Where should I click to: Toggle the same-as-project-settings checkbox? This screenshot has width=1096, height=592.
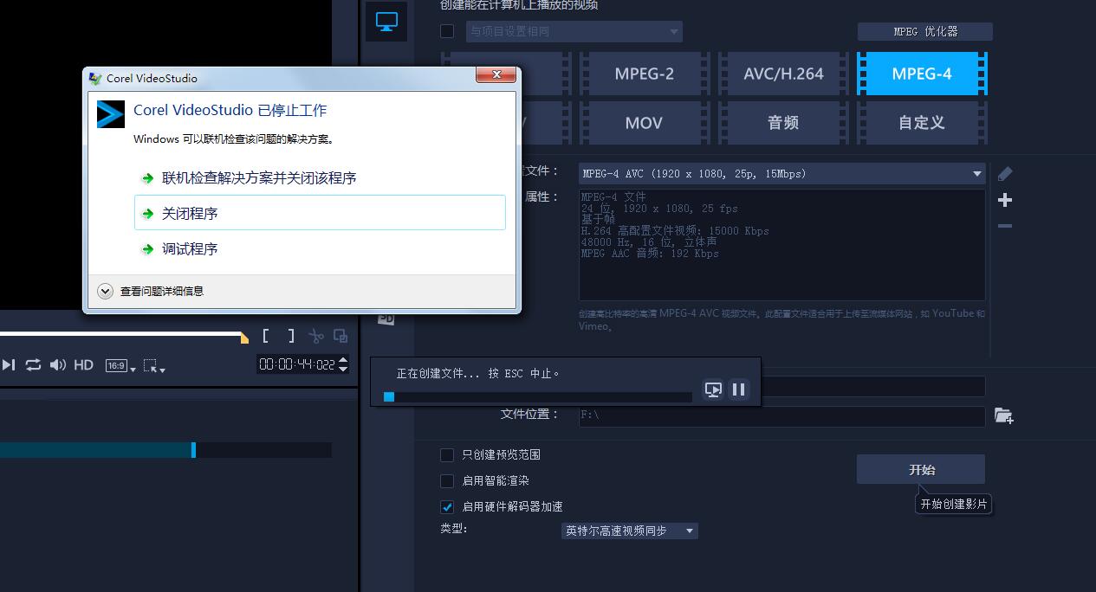click(x=447, y=32)
